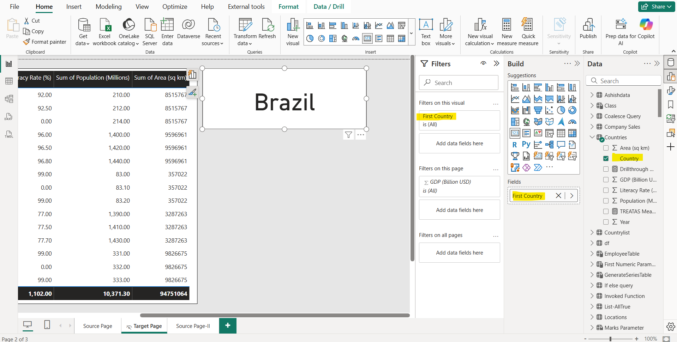This screenshot has height=342, width=677.
Task: Click the Publish button
Action: 588,32
